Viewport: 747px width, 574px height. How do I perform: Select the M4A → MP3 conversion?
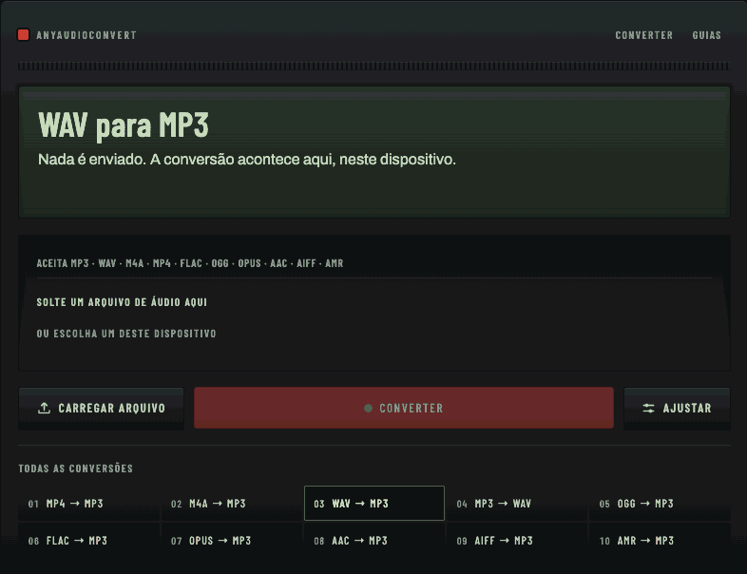[x=232, y=504]
